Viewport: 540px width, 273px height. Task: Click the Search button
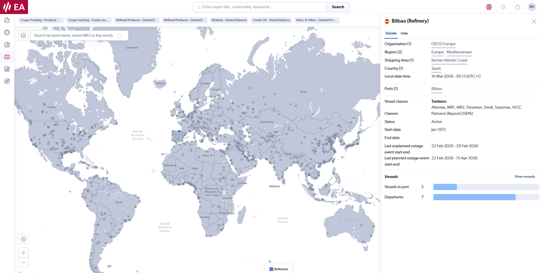coord(337,7)
